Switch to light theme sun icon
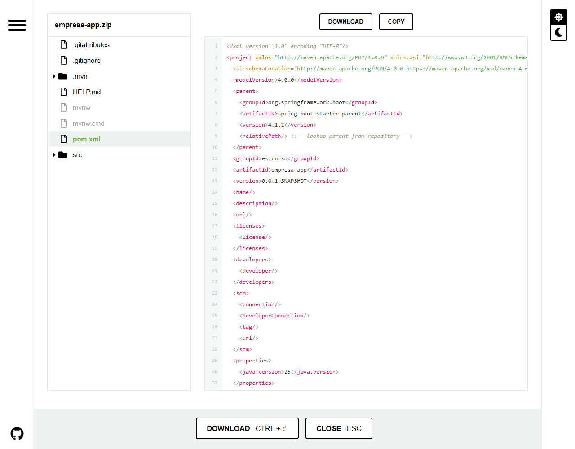Image resolution: width=575 pixels, height=449 pixels. (x=559, y=17)
